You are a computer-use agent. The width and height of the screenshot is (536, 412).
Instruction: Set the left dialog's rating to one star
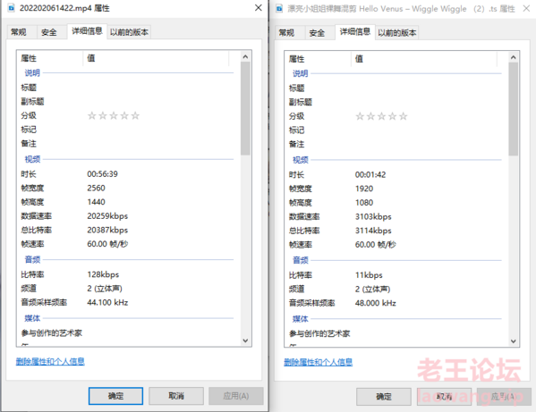pos(91,115)
